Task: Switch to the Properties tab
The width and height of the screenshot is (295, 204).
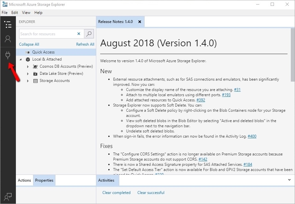Action: tap(44, 180)
